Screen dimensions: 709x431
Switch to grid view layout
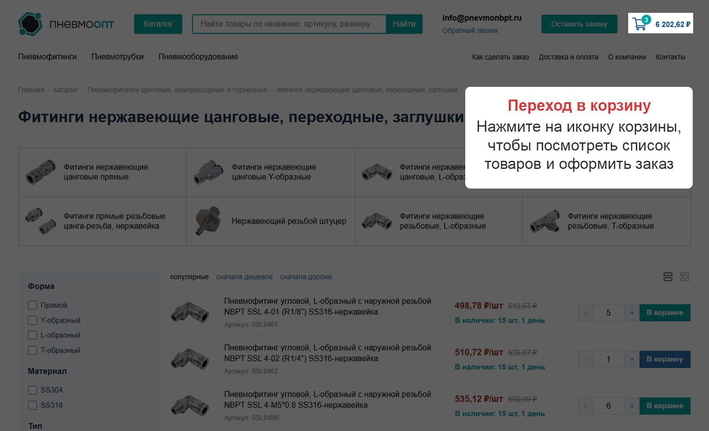coord(685,277)
